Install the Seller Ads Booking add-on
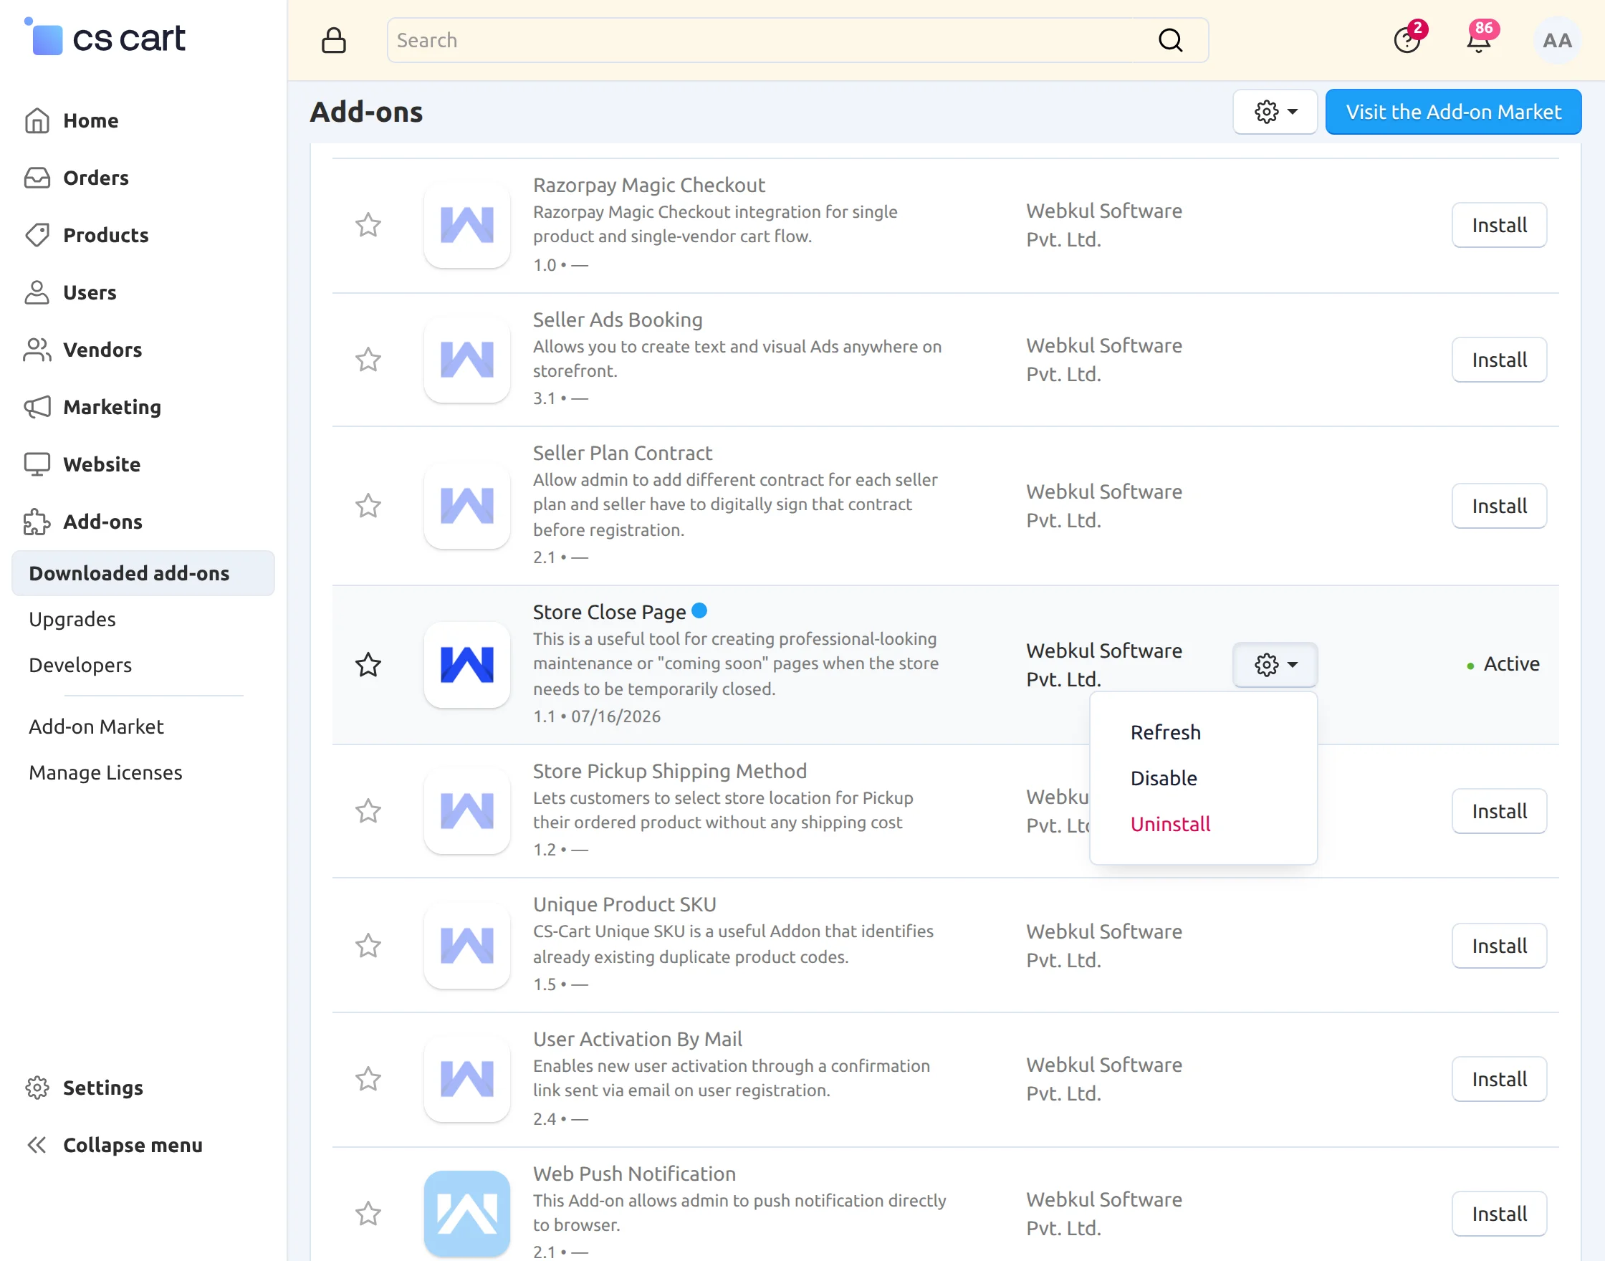The image size is (1605, 1261). click(x=1499, y=360)
